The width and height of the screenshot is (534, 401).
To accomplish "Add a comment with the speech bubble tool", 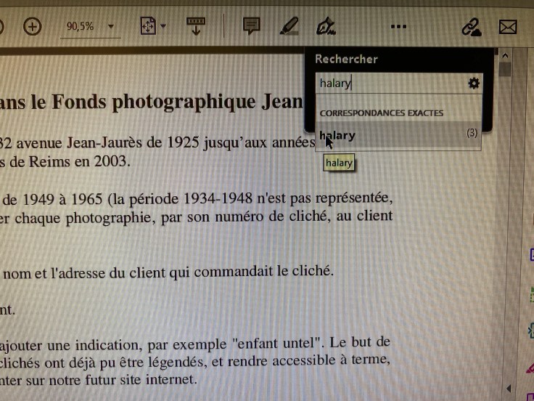I will pos(251,27).
